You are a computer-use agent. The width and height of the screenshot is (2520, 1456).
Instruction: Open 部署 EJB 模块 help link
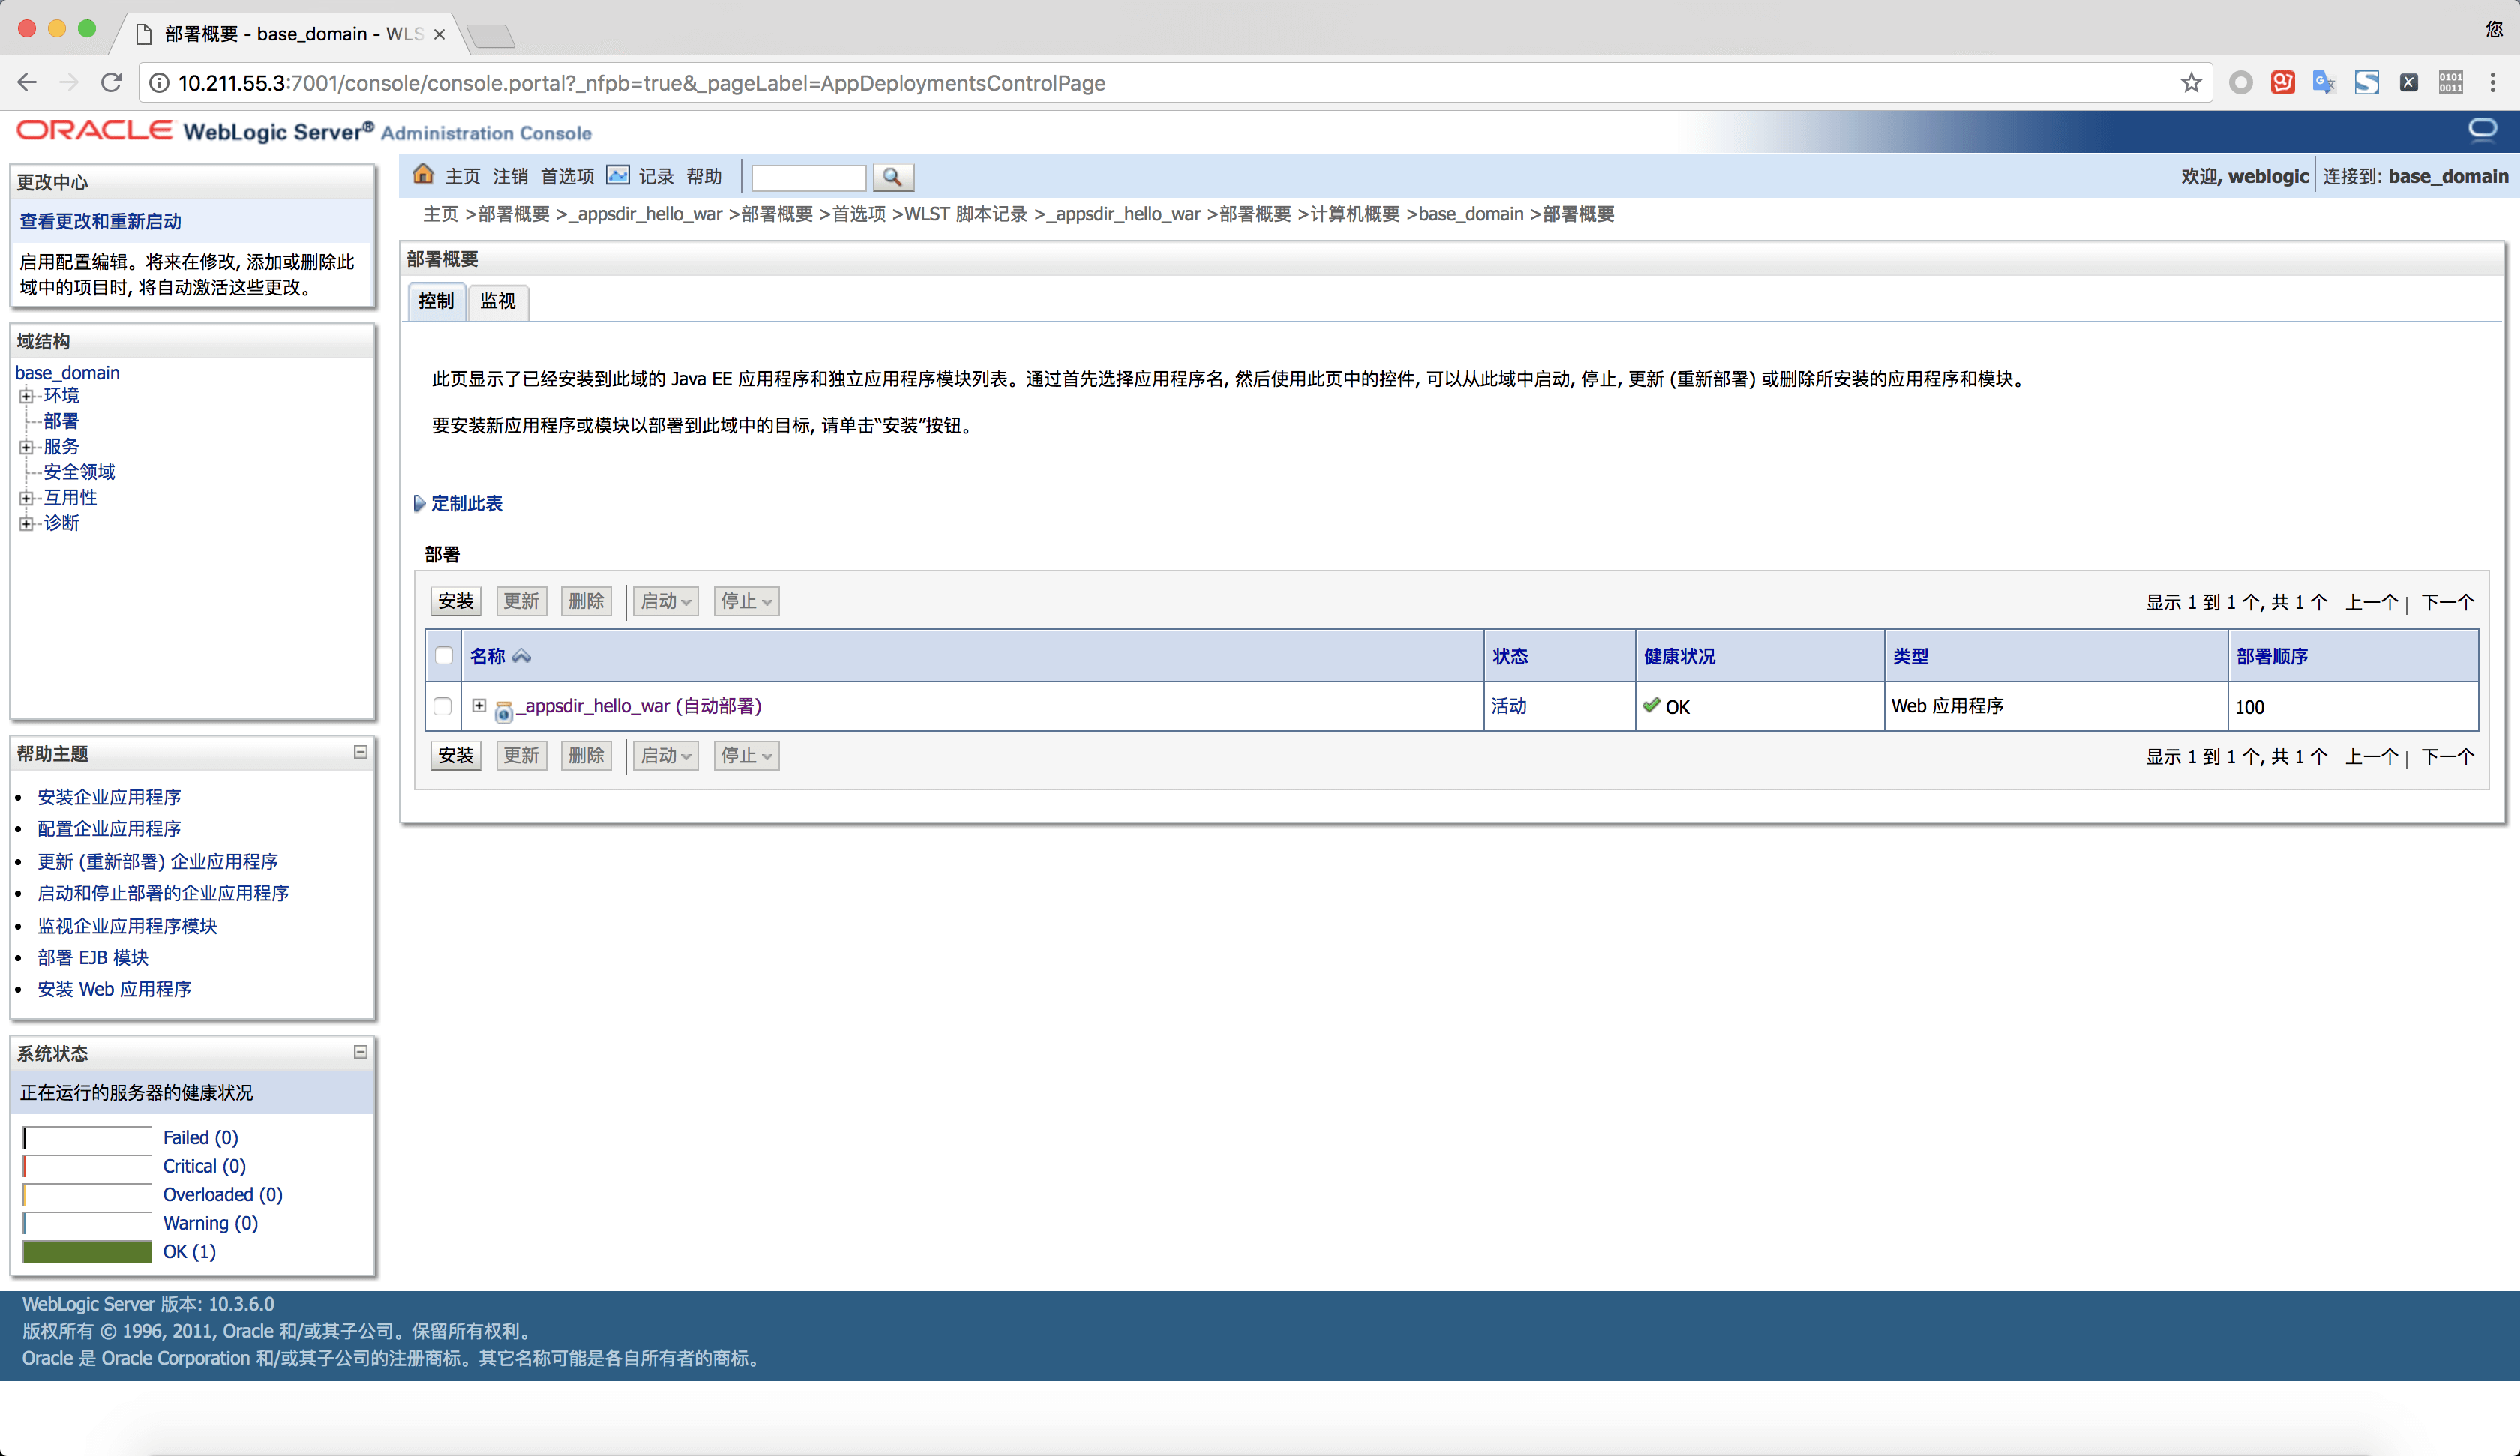pos(93,957)
